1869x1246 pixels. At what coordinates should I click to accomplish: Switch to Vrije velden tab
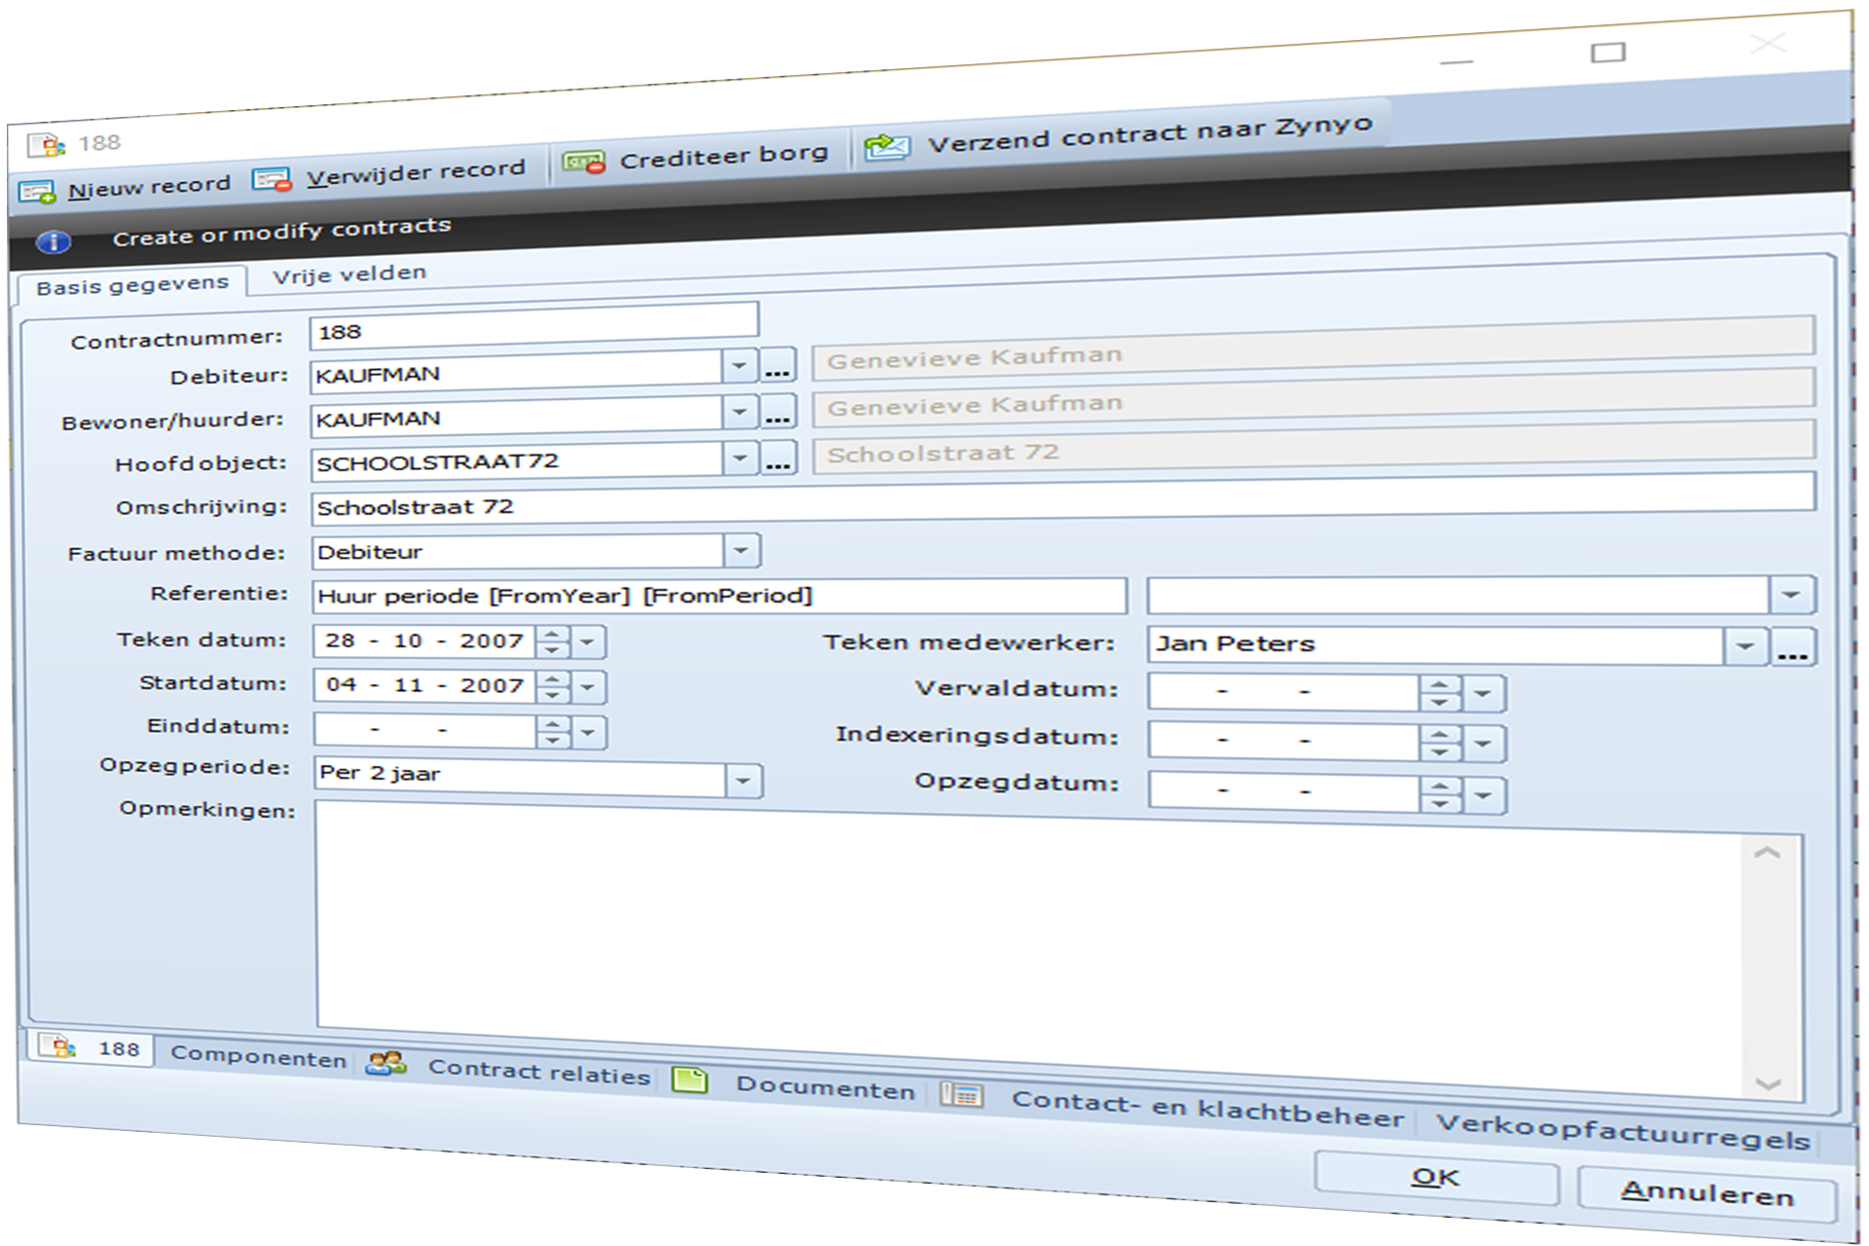click(x=349, y=275)
